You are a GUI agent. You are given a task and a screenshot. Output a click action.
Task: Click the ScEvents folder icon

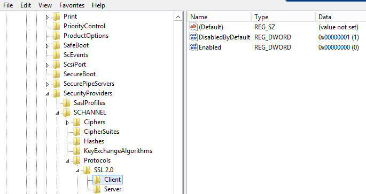click(x=56, y=55)
